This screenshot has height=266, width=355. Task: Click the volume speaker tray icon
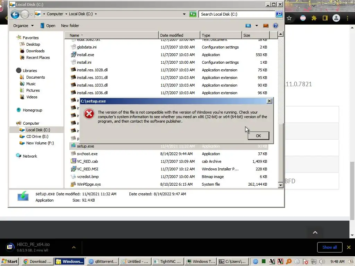point(321,261)
